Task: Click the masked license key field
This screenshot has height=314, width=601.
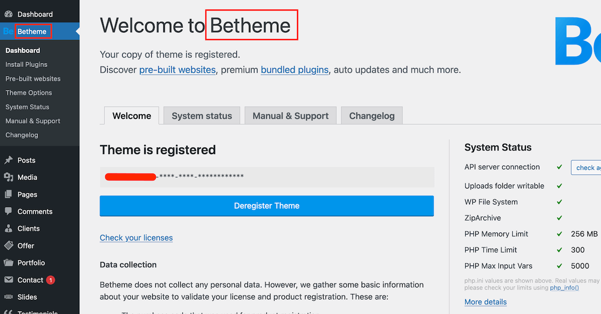Action: click(266, 177)
